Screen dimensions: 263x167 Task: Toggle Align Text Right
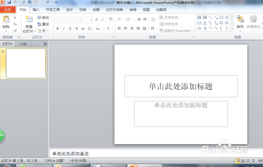pyautogui.click(x=132, y=28)
